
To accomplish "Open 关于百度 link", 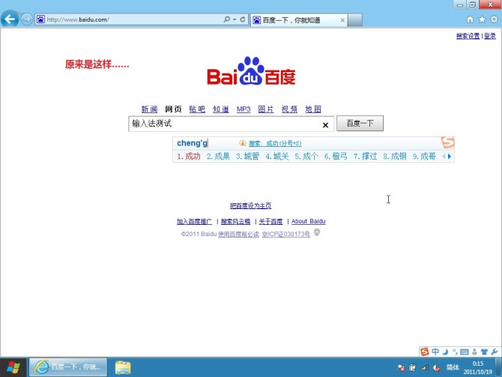I will pyautogui.click(x=270, y=221).
